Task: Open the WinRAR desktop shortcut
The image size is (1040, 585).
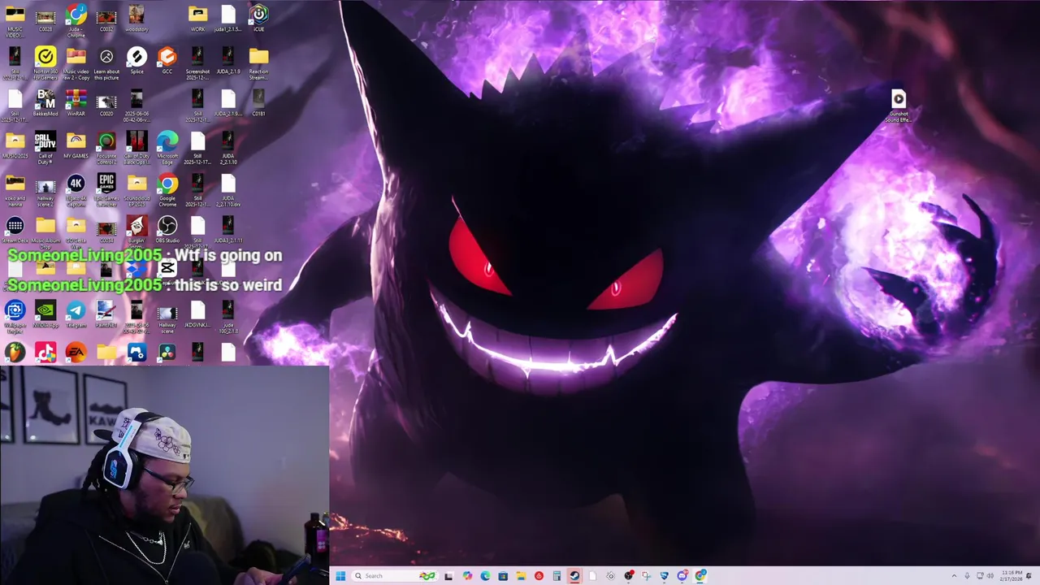Action: (x=76, y=102)
